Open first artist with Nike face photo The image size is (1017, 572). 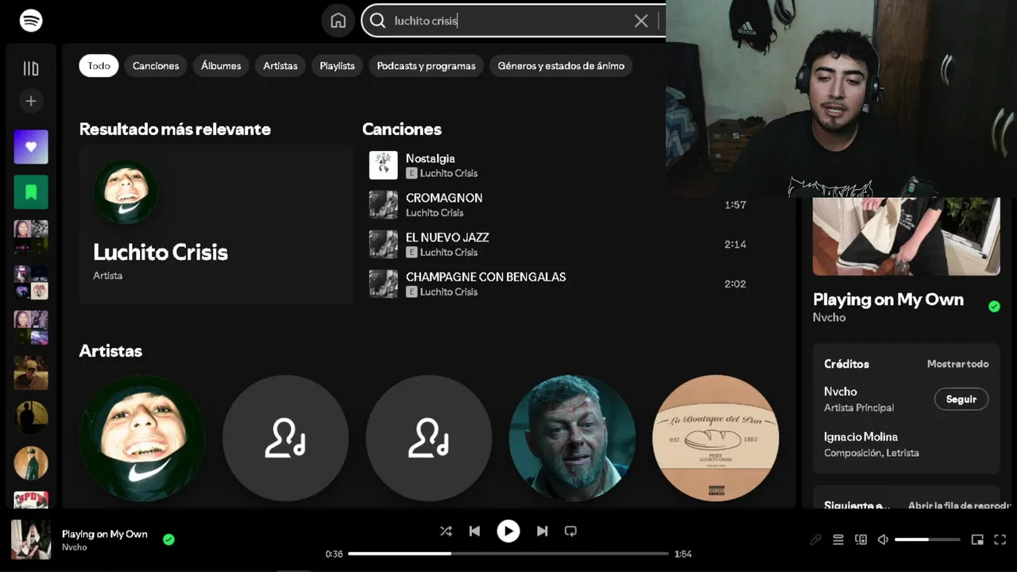coord(142,439)
